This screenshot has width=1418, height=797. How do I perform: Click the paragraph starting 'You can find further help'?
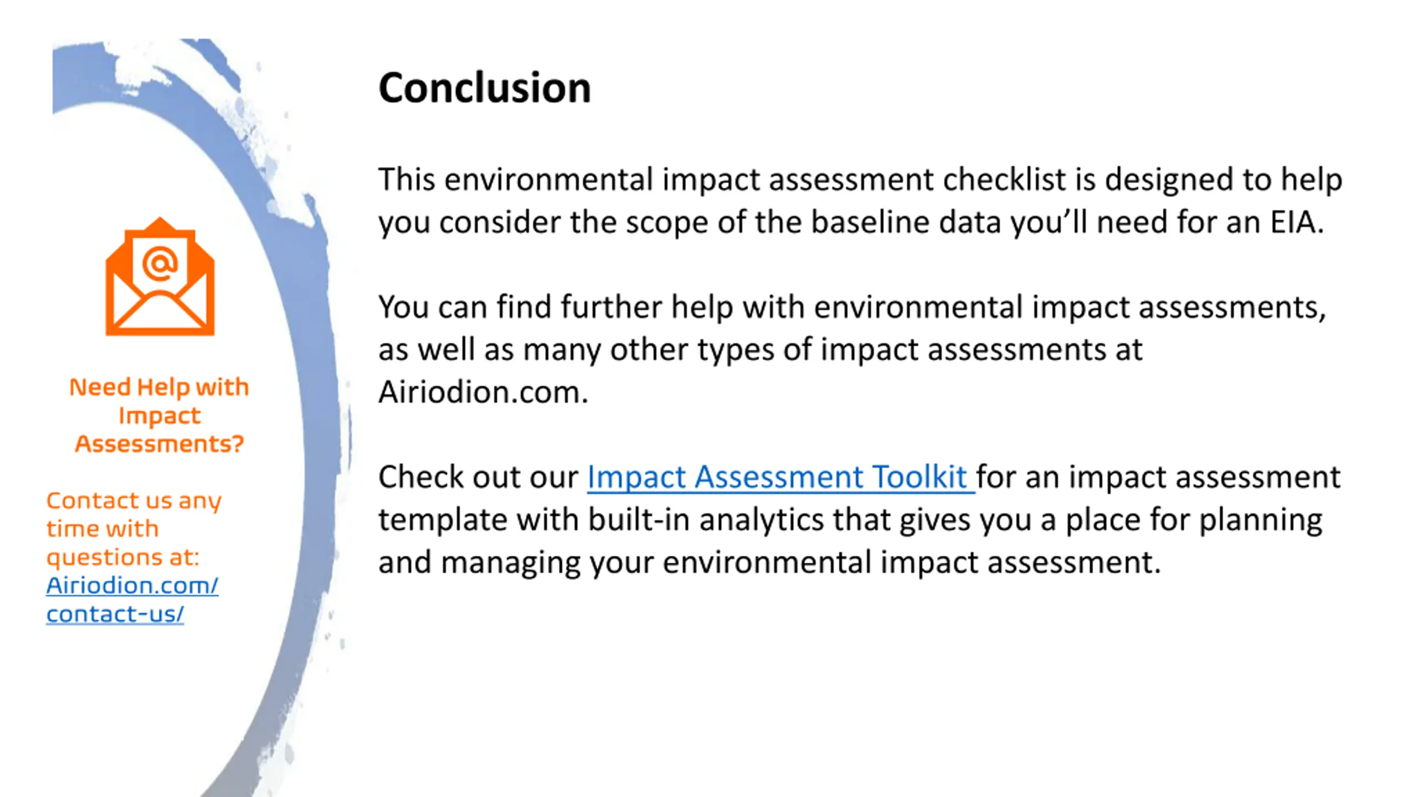tap(852, 349)
